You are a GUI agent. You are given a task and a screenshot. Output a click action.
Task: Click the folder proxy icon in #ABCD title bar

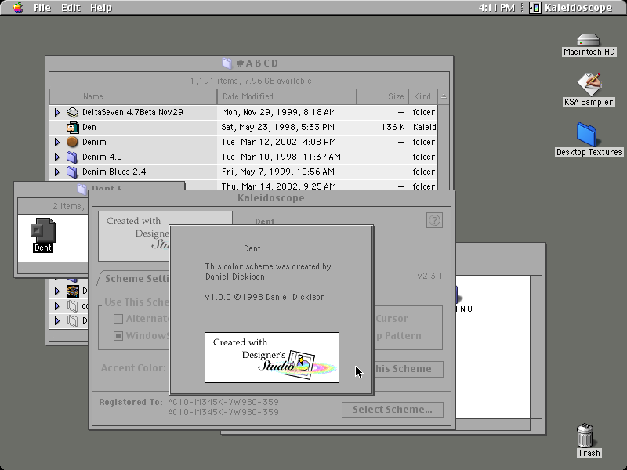point(227,63)
